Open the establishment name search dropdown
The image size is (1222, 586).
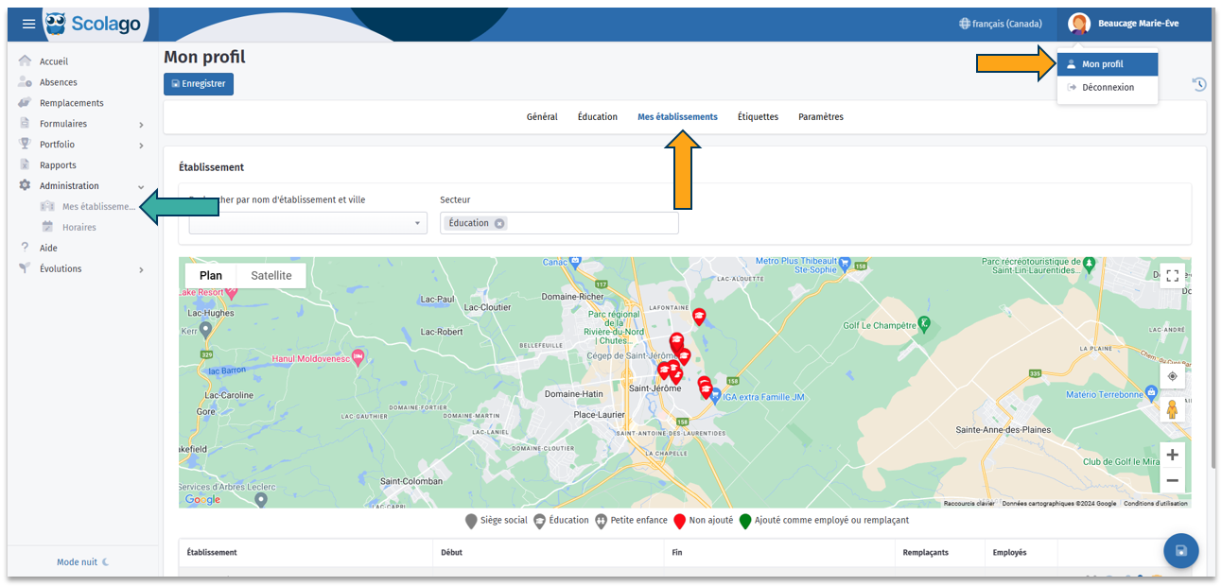[308, 223]
